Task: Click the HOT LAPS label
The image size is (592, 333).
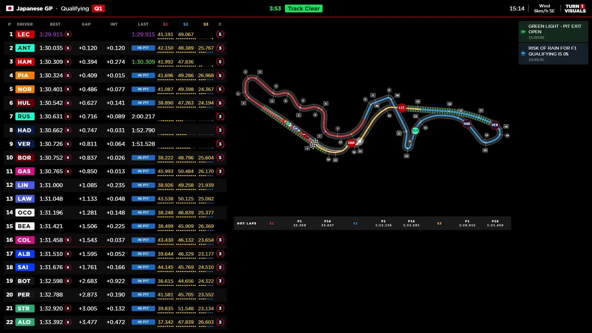Action: click(247, 223)
